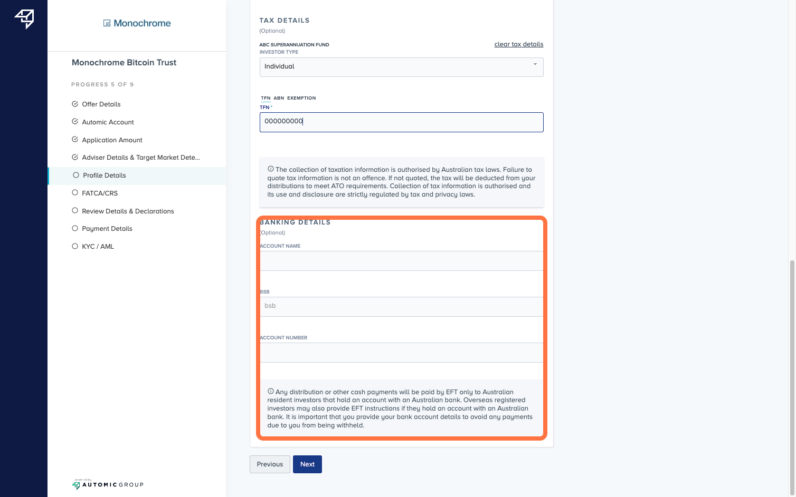The image size is (796, 497).
Task: Click the page vertical scrollbar thumb
Action: point(792,378)
